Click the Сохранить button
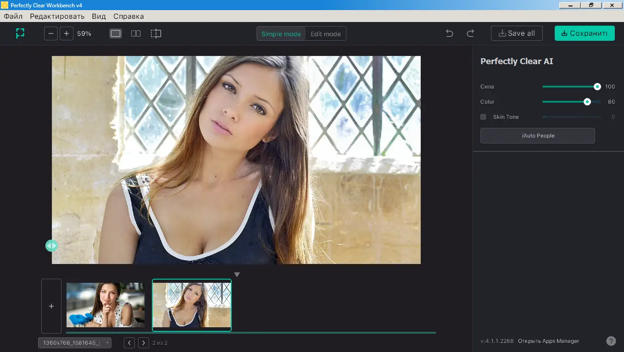Screen dimensions: 624x352 click(x=585, y=33)
